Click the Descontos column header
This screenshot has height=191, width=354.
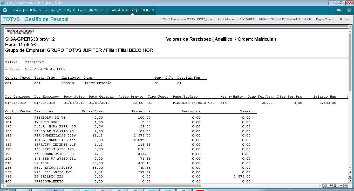[191, 111]
